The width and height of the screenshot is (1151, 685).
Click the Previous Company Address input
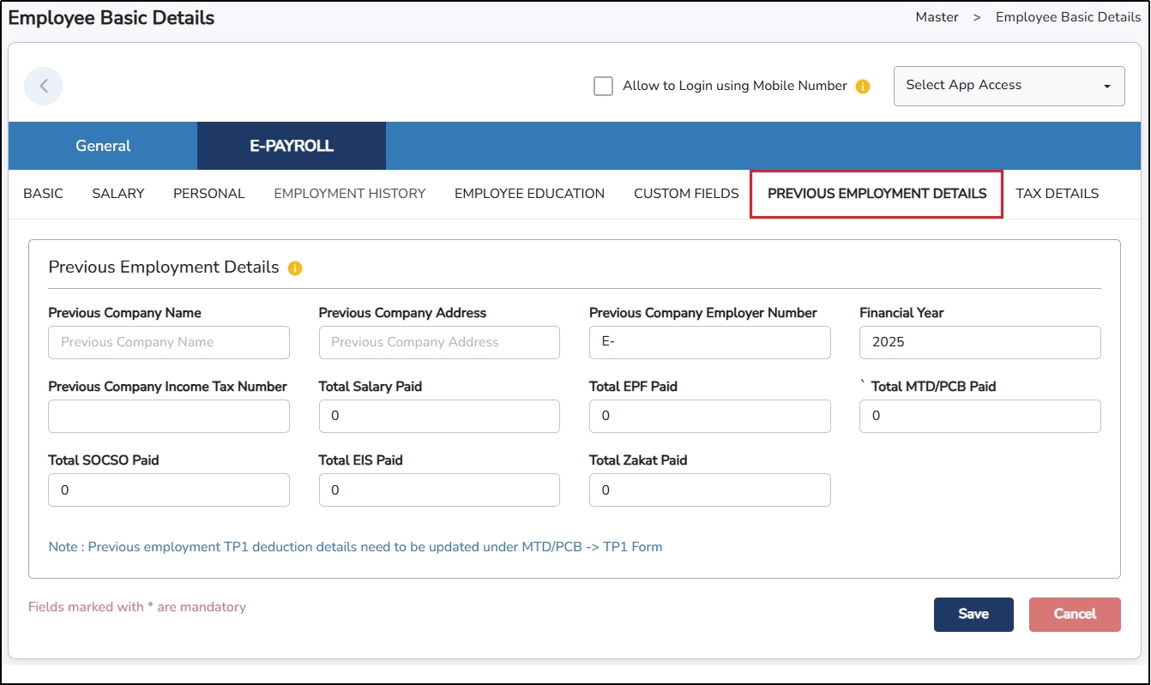tap(439, 342)
